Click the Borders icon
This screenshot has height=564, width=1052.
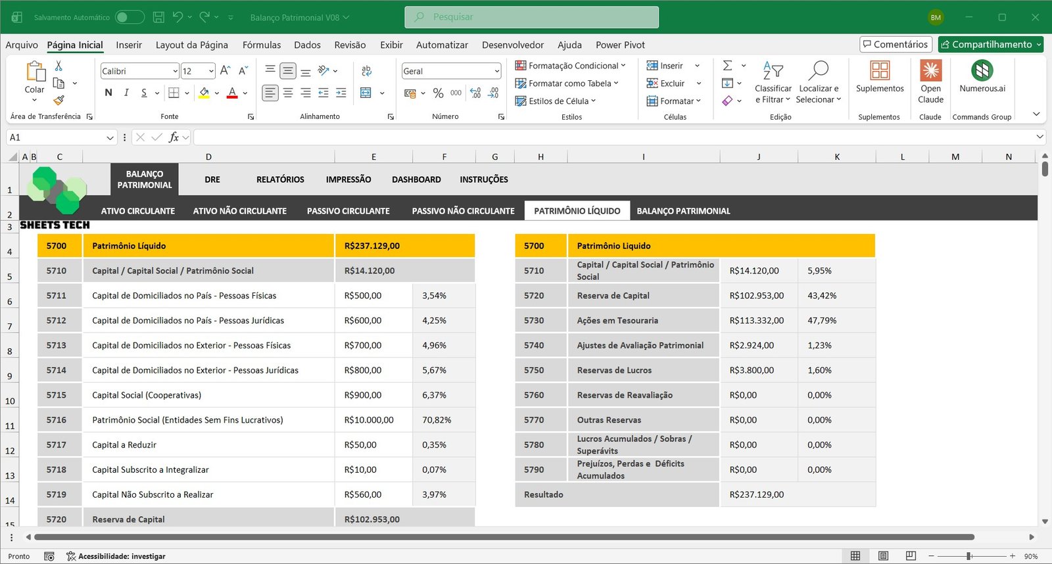(174, 93)
